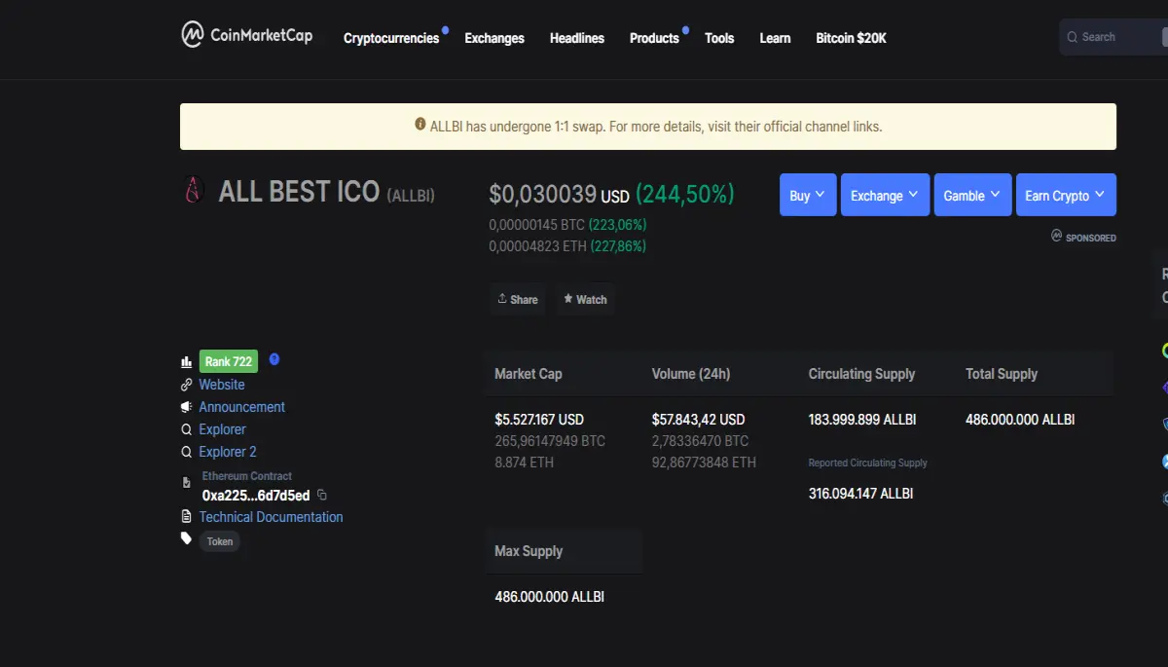Click the tag icon beside Token
Screen dimensions: 1168x667
coord(187,538)
